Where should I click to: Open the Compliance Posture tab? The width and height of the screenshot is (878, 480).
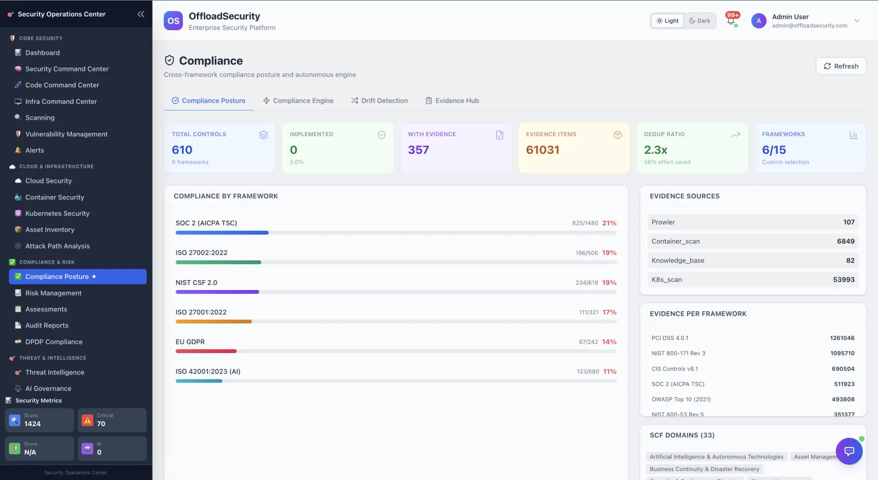click(x=209, y=101)
